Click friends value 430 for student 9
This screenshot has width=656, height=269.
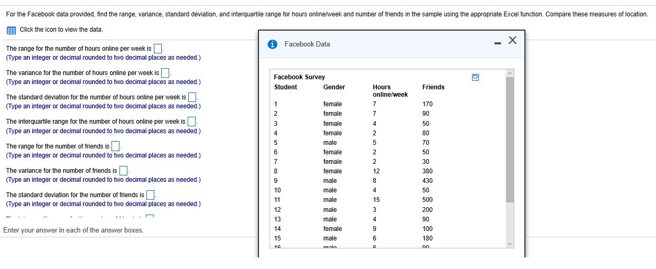click(428, 181)
